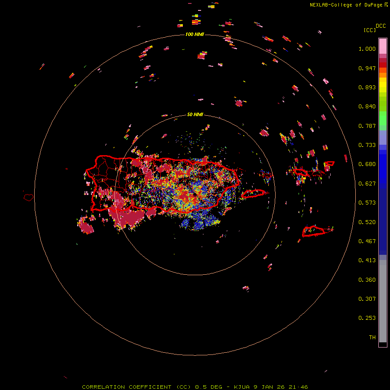Click the DCC label above the color bar
The height and width of the screenshot is (390, 390).
(380, 26)
